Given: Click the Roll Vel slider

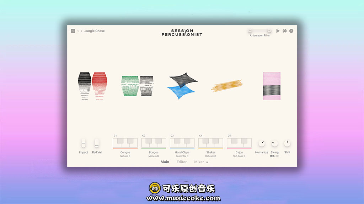Looking at the screenshot, I should point(97,143).
